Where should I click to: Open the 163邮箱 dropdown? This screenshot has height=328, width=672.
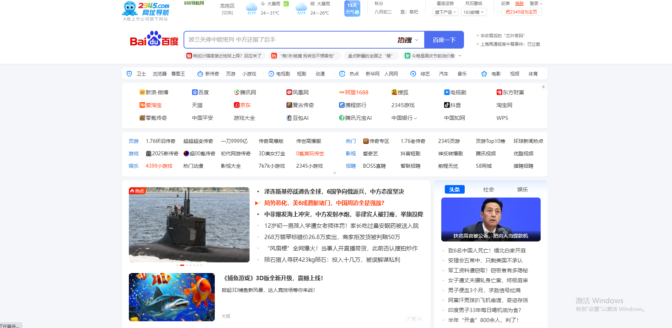click(474, 12)
